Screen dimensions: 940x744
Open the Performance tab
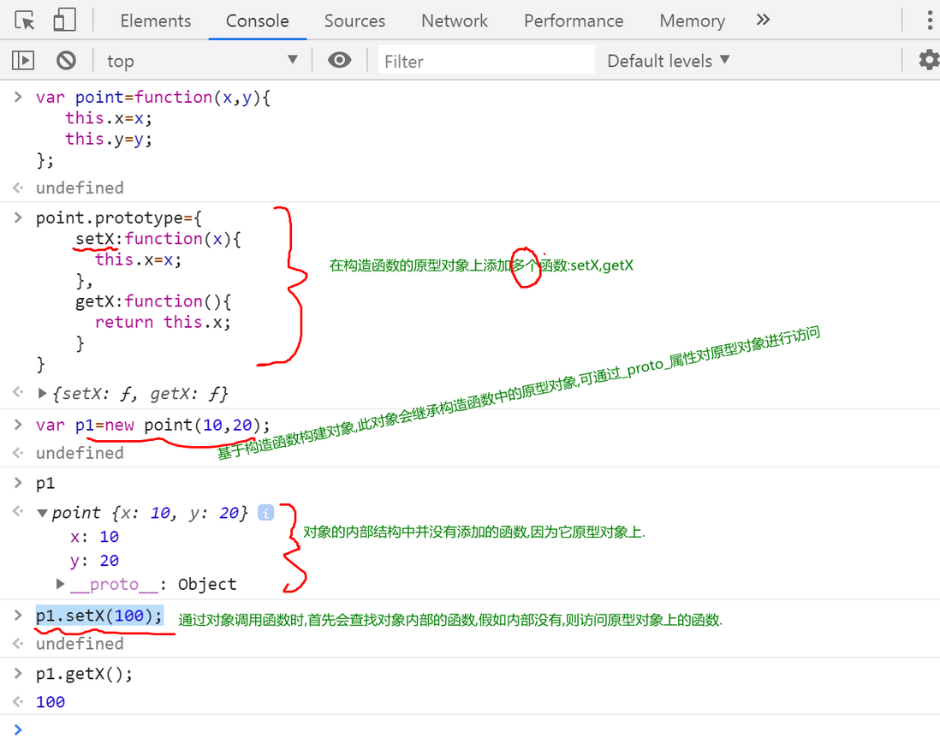[x=573, y=21]
